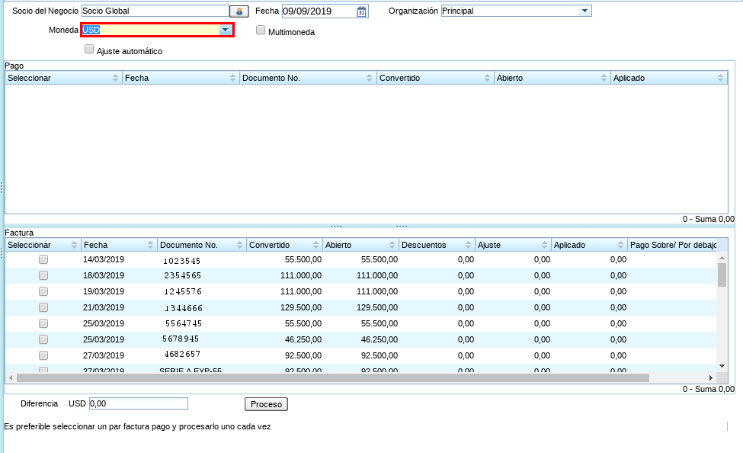Viewport: 743px width, 453px height.
Task: Open the Fecha calendar picker icon
Action: tap(362, 11)
